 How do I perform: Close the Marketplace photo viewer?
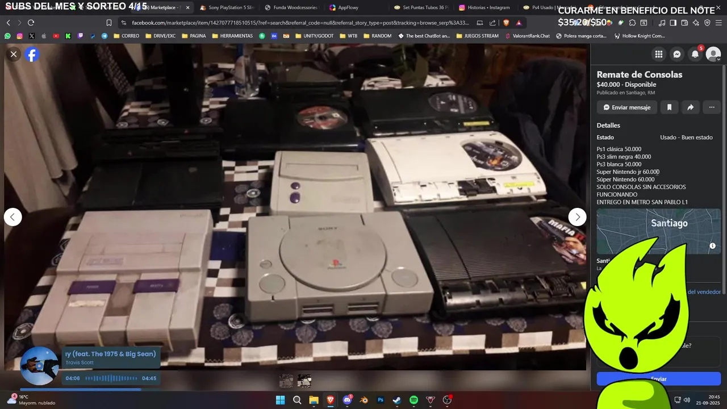click(14, 54)
